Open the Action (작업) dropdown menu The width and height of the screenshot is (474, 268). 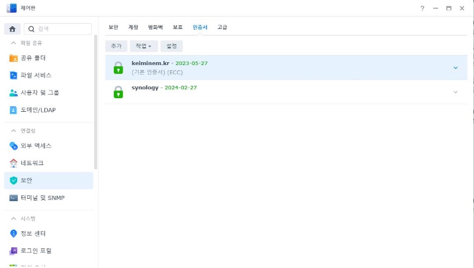pos(143,46)
